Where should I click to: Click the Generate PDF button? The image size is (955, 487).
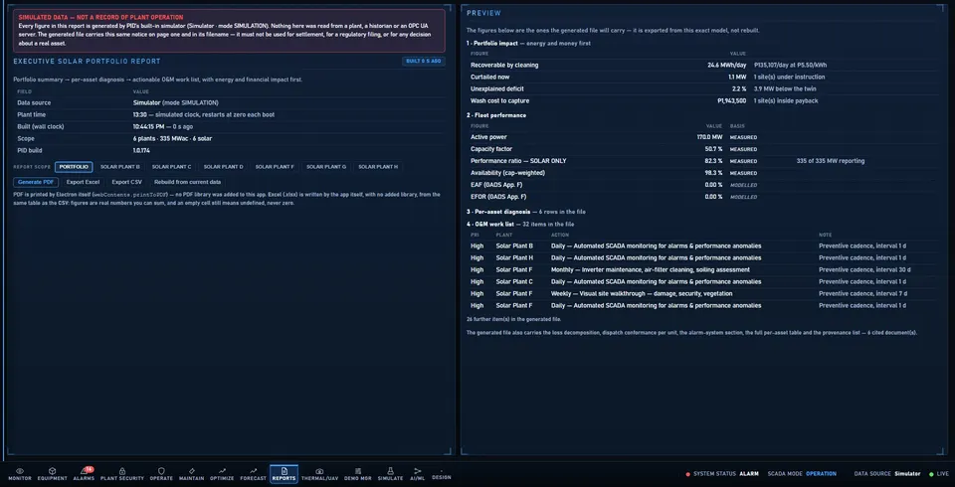click(x=36, y=182)
